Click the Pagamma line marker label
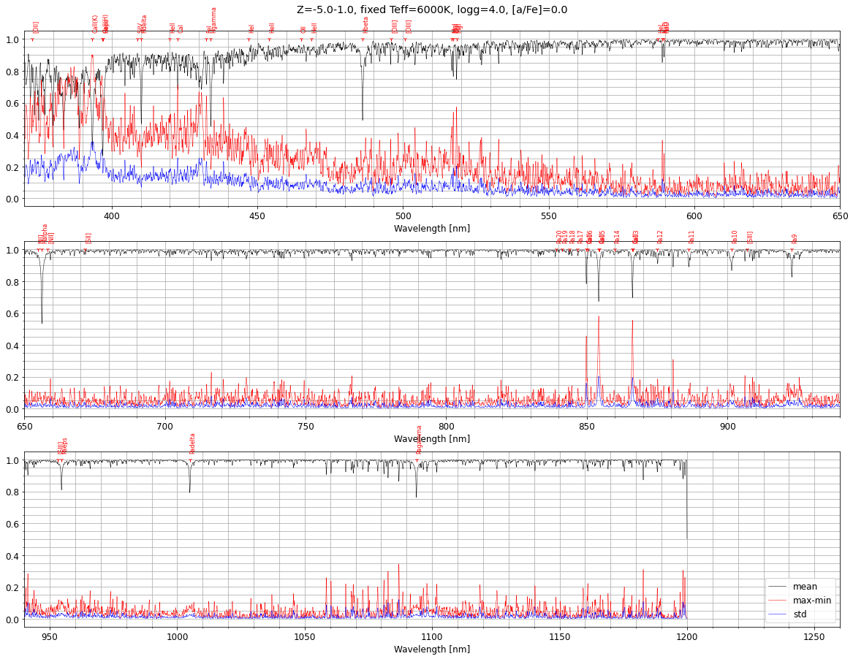 click(x=420, y=439)
